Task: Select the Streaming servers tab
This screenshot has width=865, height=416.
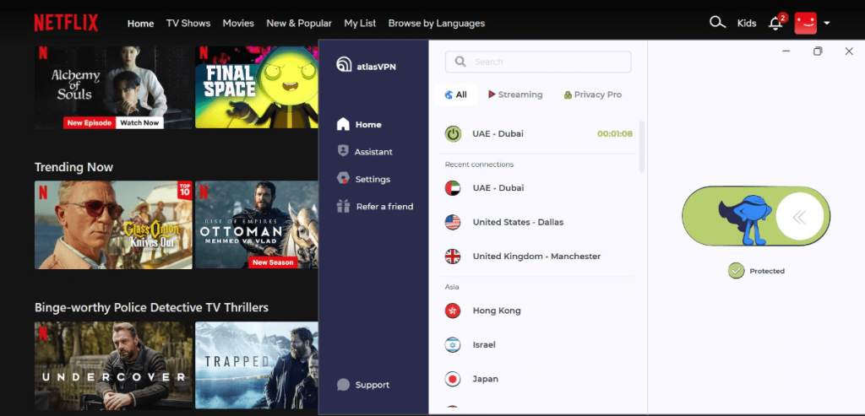Action: coord(515,95)
